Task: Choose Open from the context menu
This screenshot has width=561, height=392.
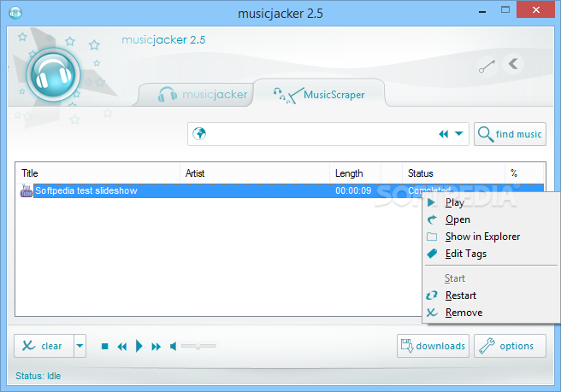Action: [491, 219]
